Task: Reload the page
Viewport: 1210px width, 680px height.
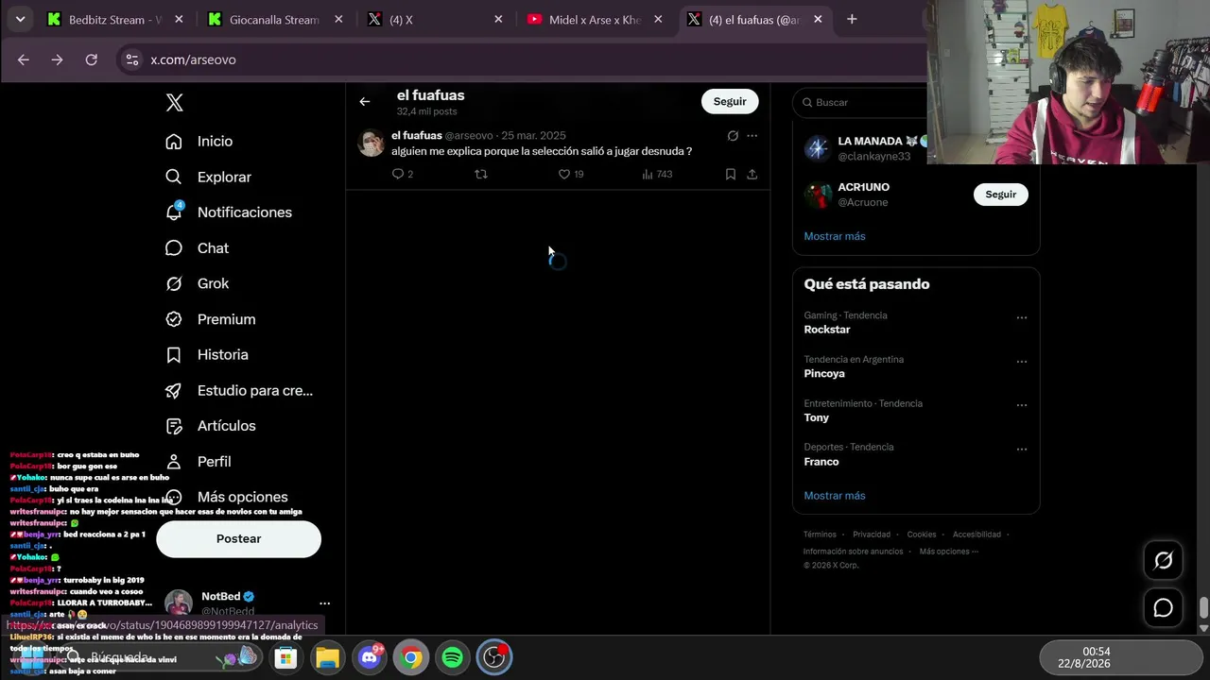Action: tap(91, 59)
